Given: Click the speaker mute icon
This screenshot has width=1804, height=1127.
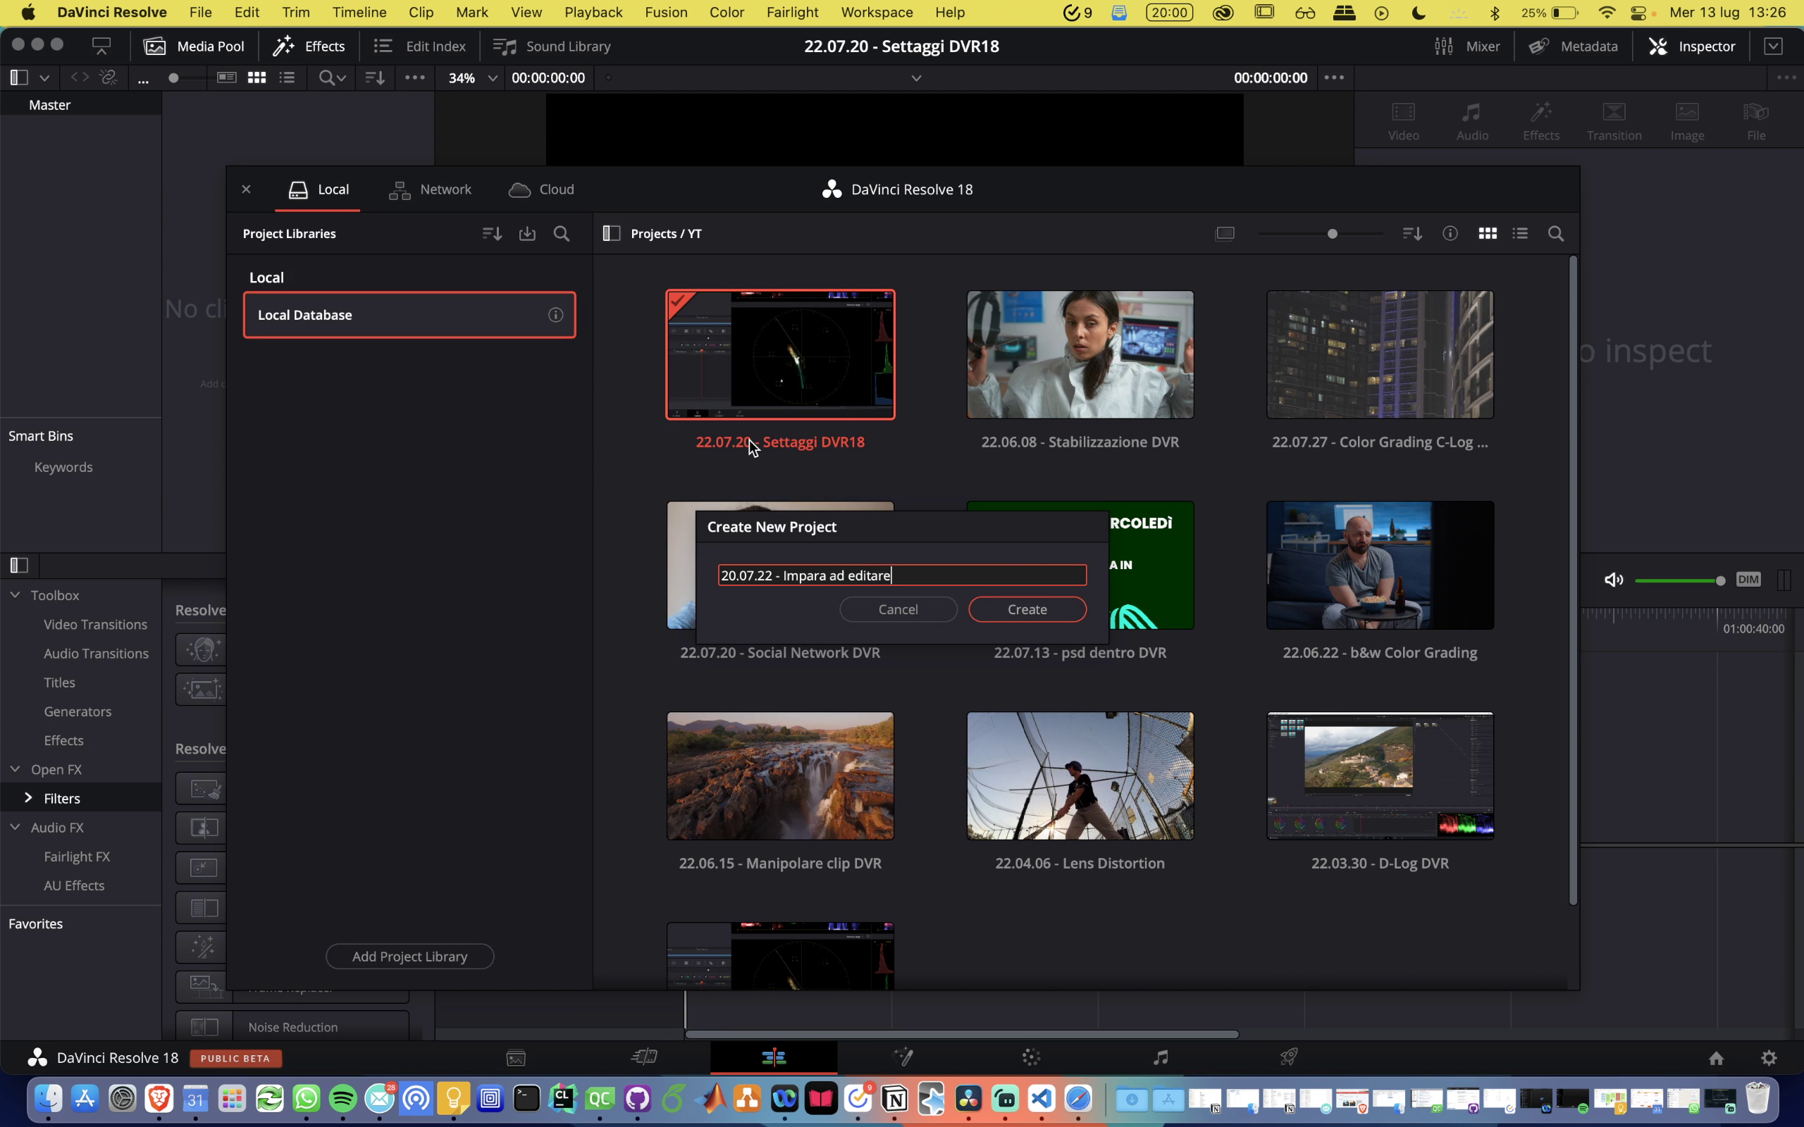Looking at the screenshot, I should (x=1613, y=580).
